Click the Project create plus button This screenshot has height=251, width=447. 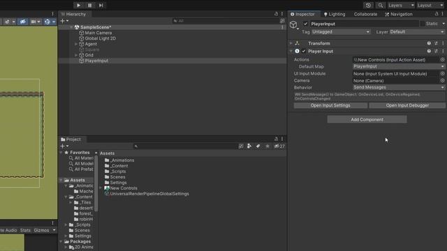pyautogui.click(x=64, y=146)
